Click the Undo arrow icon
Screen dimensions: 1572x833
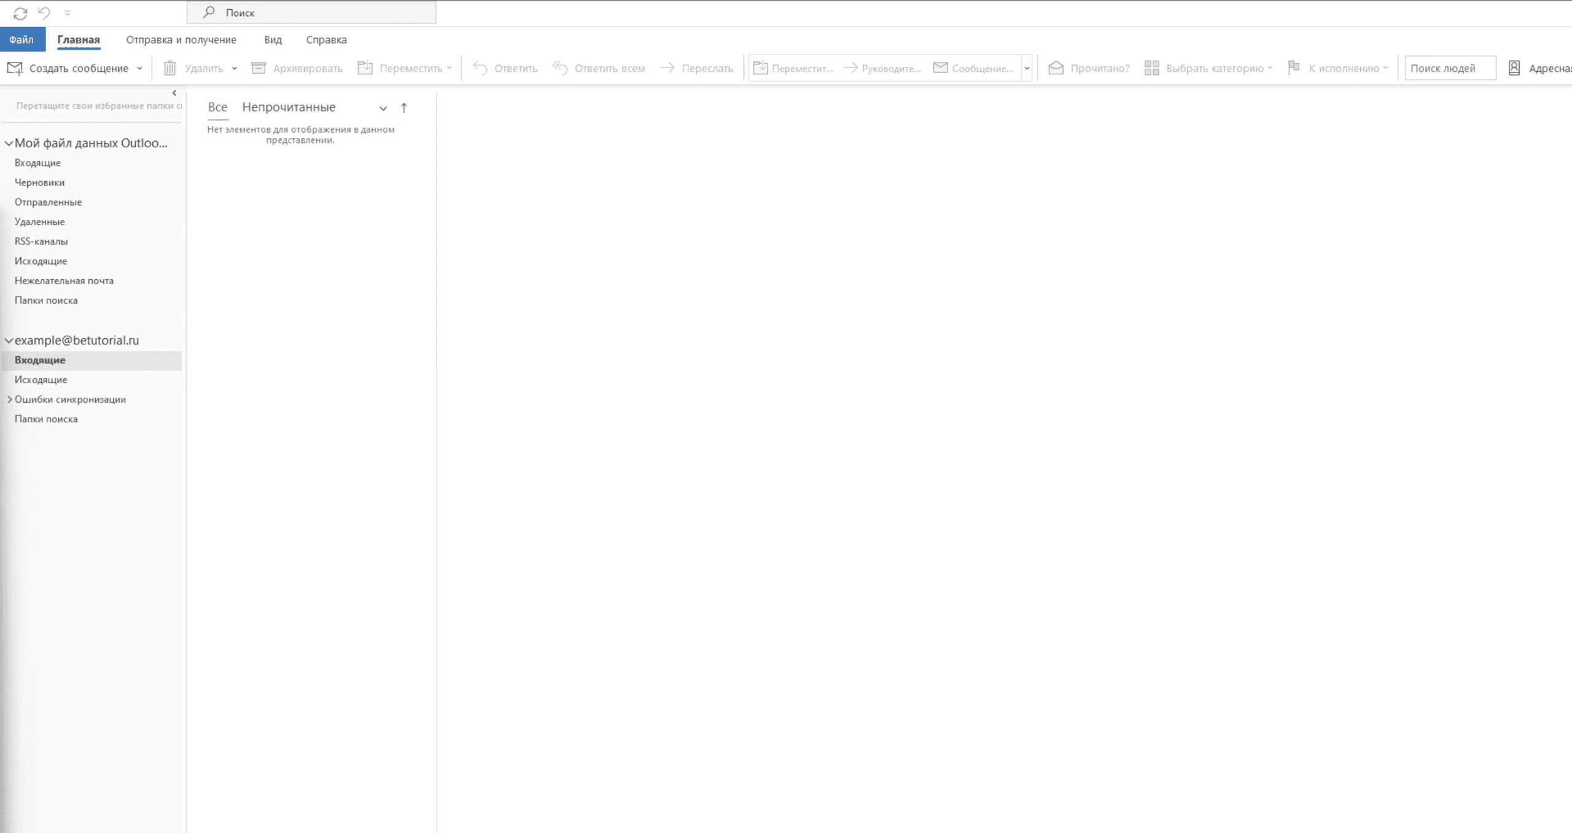44,13
